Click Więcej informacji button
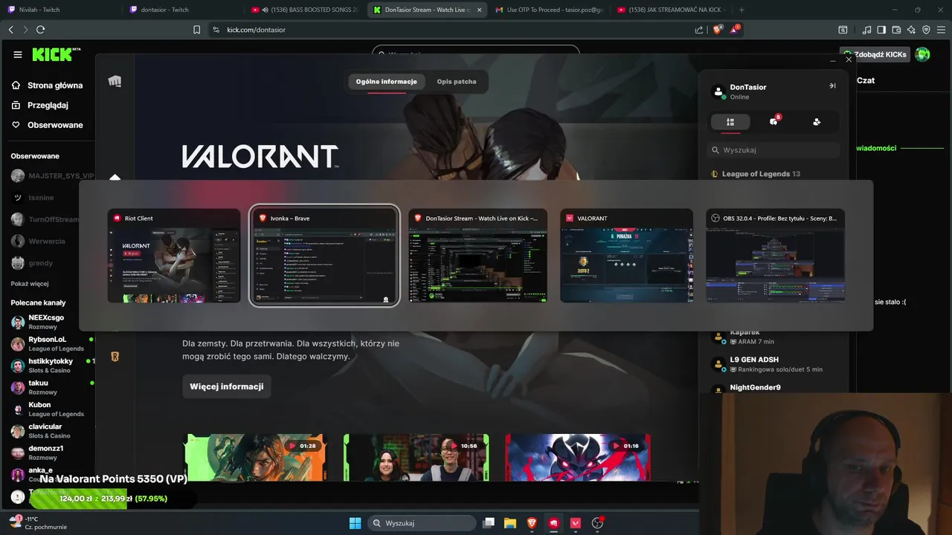The height and width of the screenshot is (535, 952). point(227,386)
